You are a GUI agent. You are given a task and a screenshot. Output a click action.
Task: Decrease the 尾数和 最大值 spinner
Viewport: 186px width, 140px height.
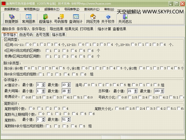coord(69,121)
